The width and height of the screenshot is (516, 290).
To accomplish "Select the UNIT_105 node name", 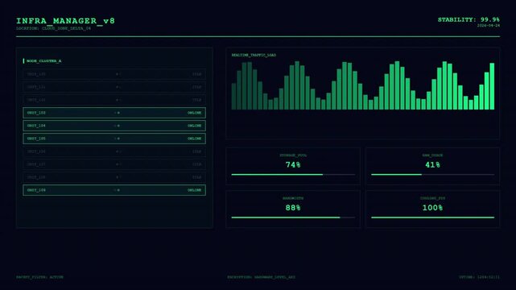I will pos(36,139).
